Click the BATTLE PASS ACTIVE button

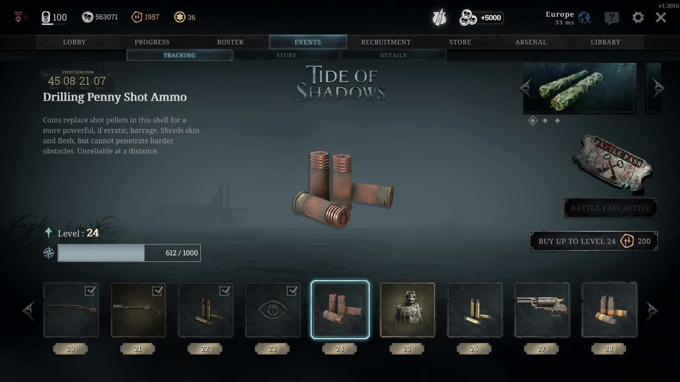tap(611, 208)
